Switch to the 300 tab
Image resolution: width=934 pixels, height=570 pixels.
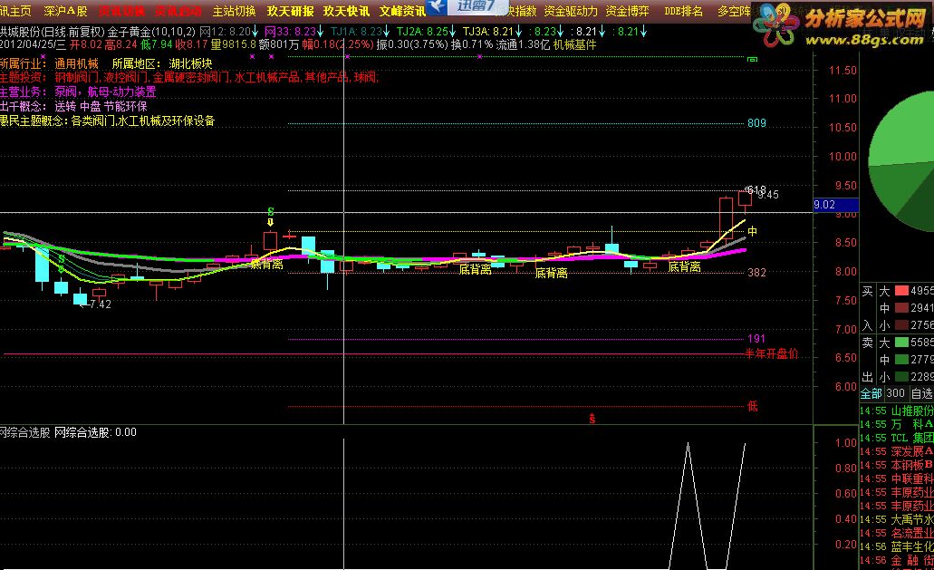[895, 393]
